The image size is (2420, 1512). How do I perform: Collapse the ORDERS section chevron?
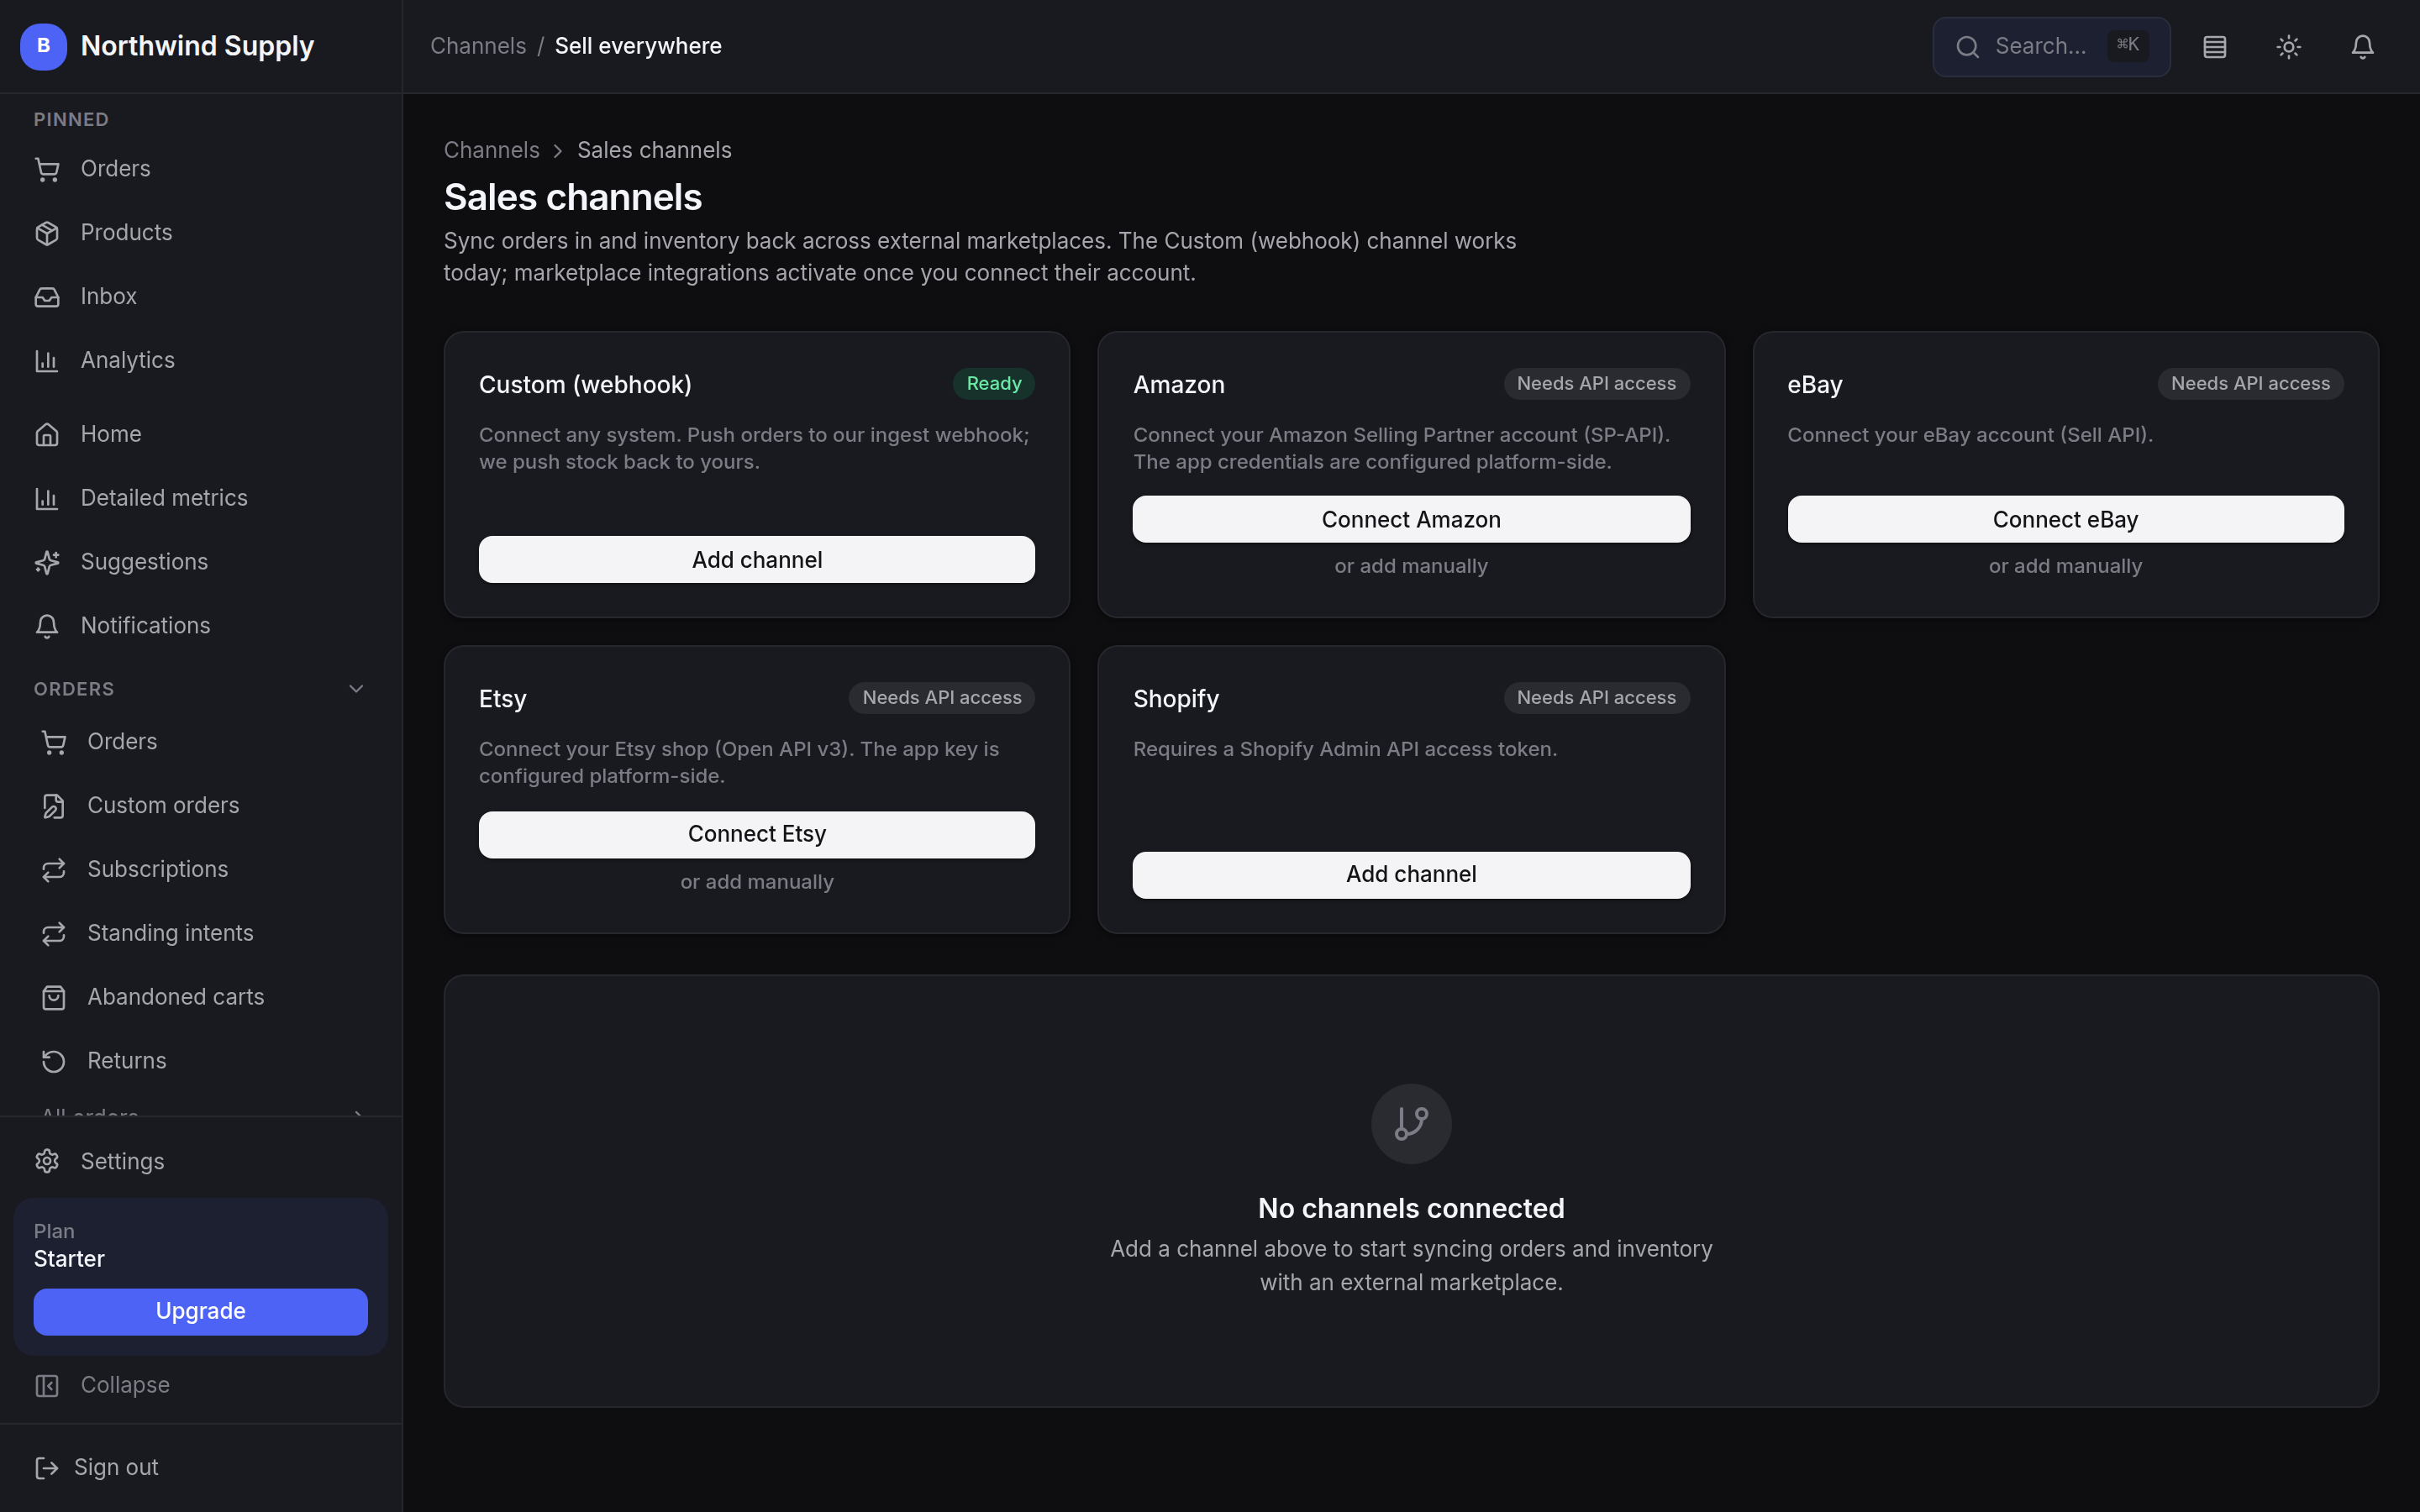coord(356,689)
